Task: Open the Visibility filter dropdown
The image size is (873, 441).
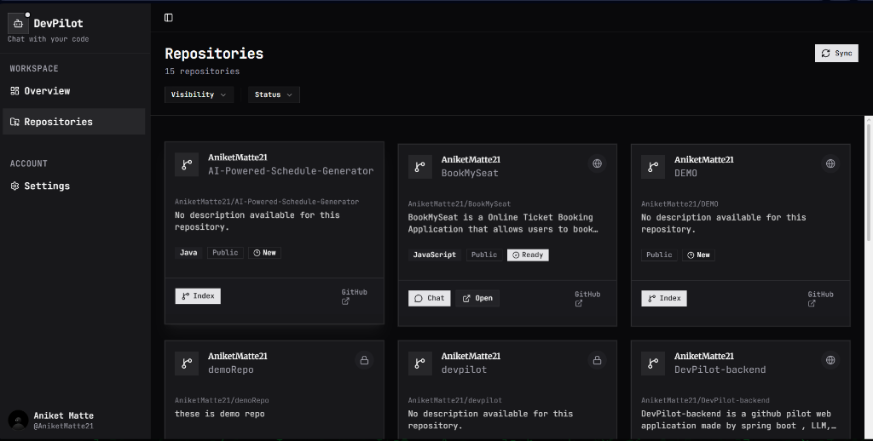Action: pos(199,94)
